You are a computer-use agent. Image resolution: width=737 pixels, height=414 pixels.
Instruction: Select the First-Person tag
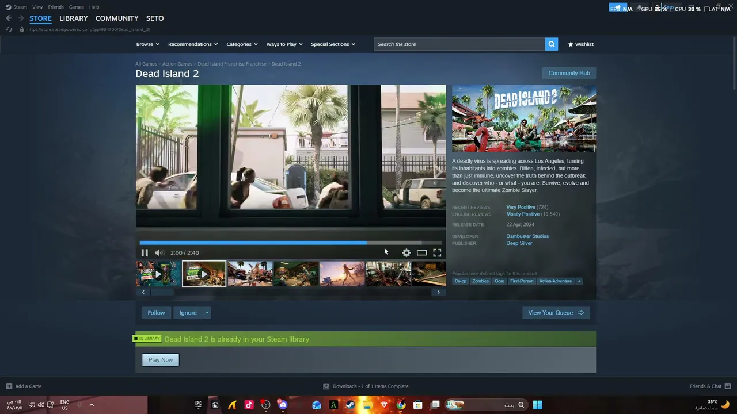(522, 281)
